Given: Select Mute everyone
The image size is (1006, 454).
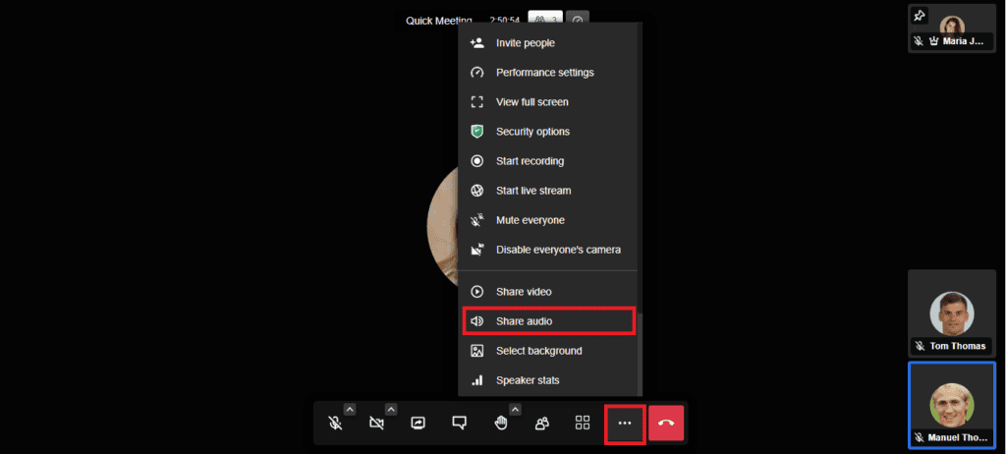Looking at the screenshot, I should [548, 220].
